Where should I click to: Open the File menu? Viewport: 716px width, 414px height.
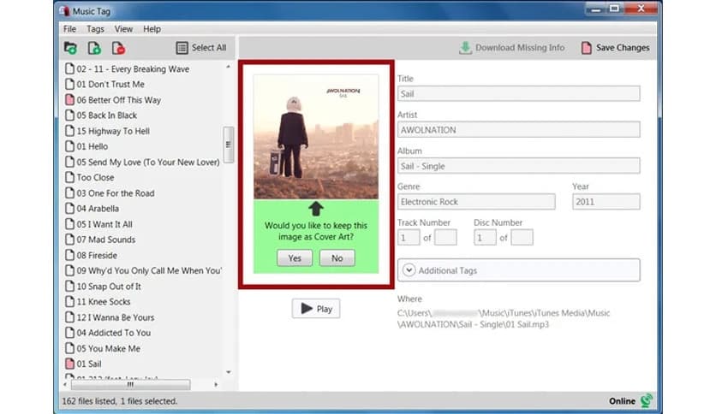coord(69,29)
